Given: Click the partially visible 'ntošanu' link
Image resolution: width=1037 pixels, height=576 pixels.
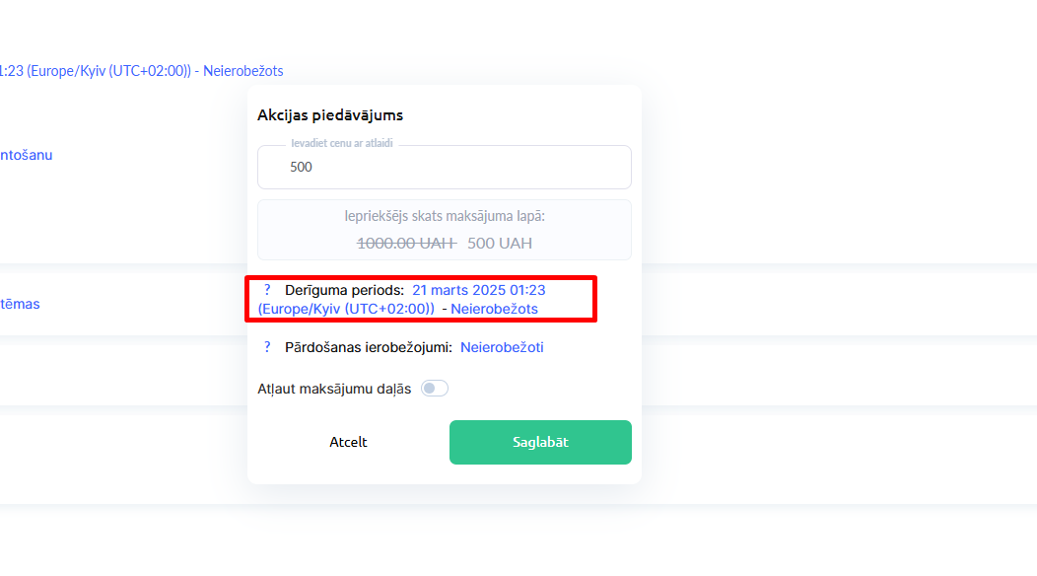Looking at the screenshot, I should (27, 155).
